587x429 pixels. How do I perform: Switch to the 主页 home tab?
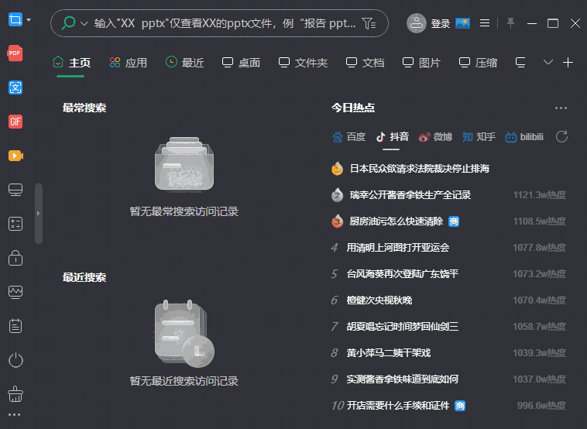click(71, 63)
